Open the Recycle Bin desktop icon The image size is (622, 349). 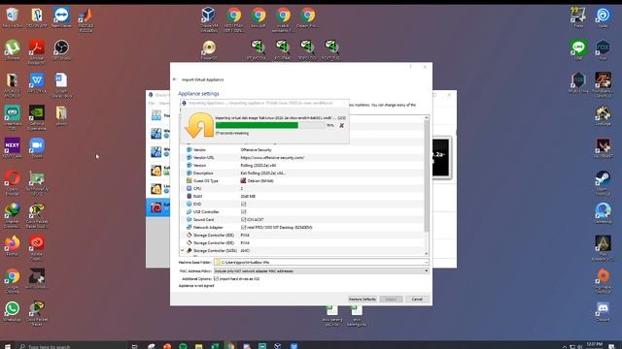(x=13, y=17)
